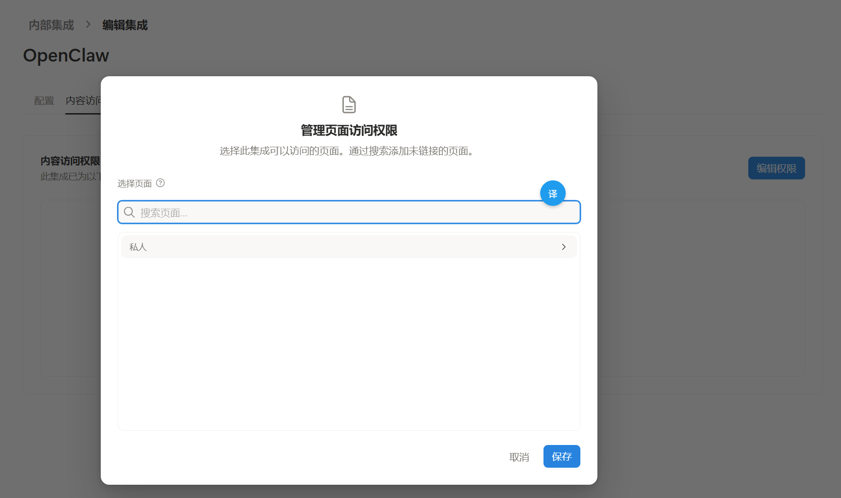This screenshot has width=841, height=498.
Task: Click 取消 to dismiss the dialog
Action: (x=519, y=456)
